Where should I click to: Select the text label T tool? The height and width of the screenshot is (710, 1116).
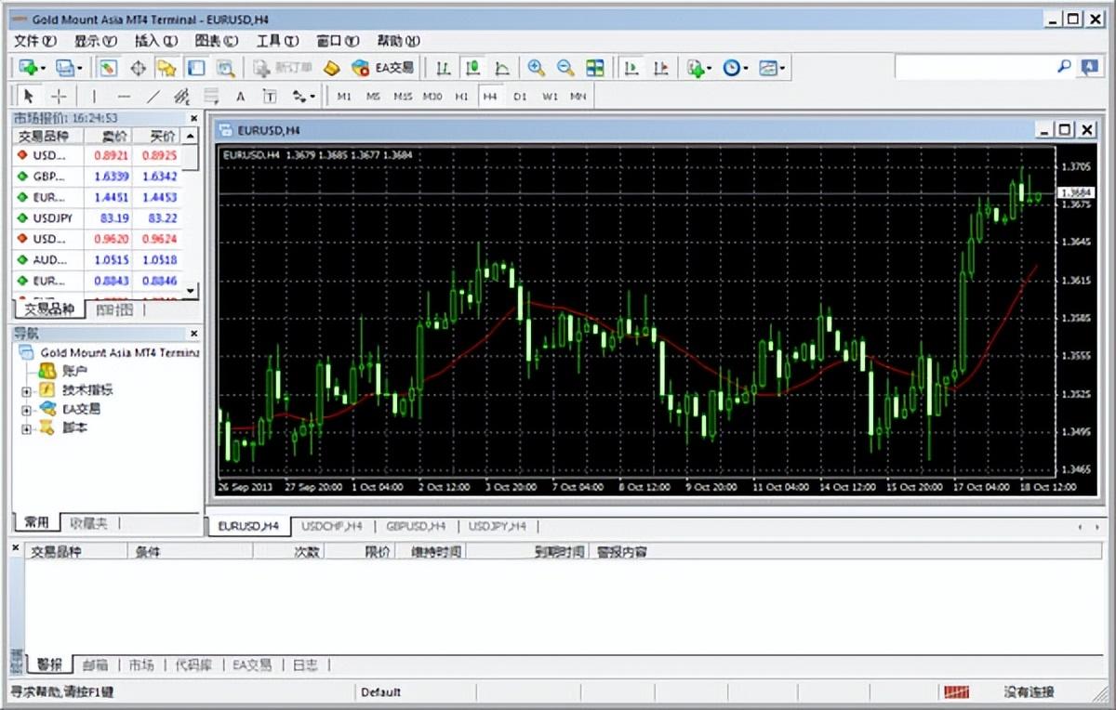pyautogui.click(x=270, y=96)
